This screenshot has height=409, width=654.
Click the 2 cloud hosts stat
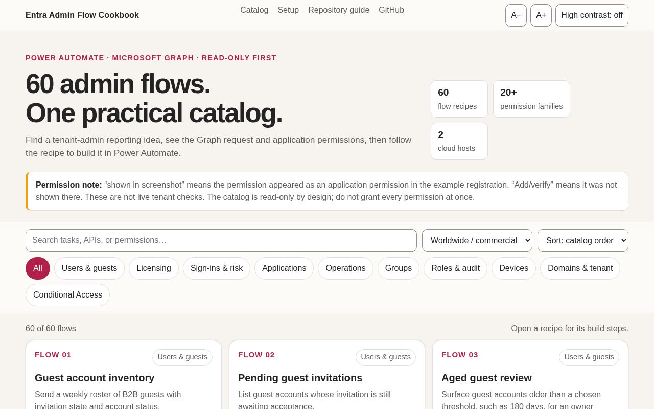coord(459,141)
